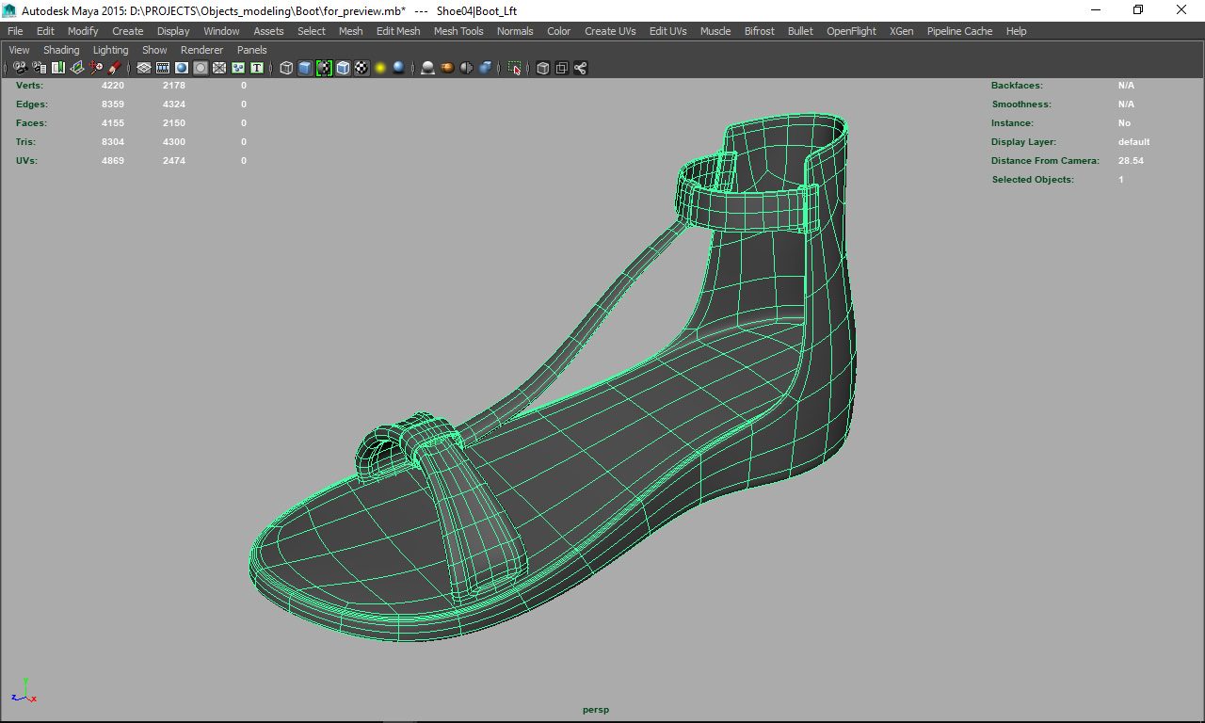
Task: Click the isolate select icon
Action: coord(515,68)
